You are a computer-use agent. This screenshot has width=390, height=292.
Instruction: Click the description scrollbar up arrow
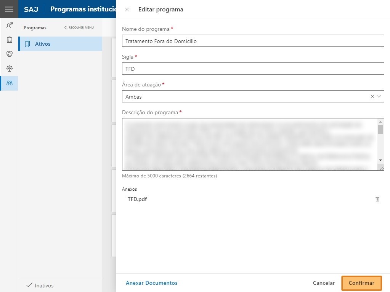380,122
